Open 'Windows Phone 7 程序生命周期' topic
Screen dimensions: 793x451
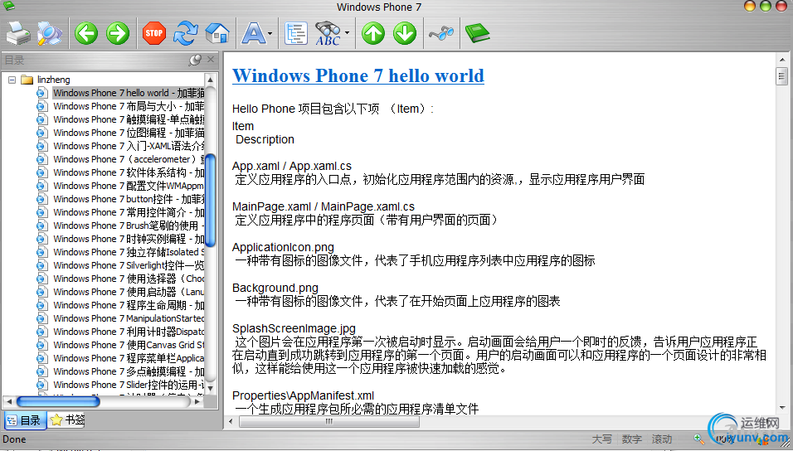pos(129,305)
